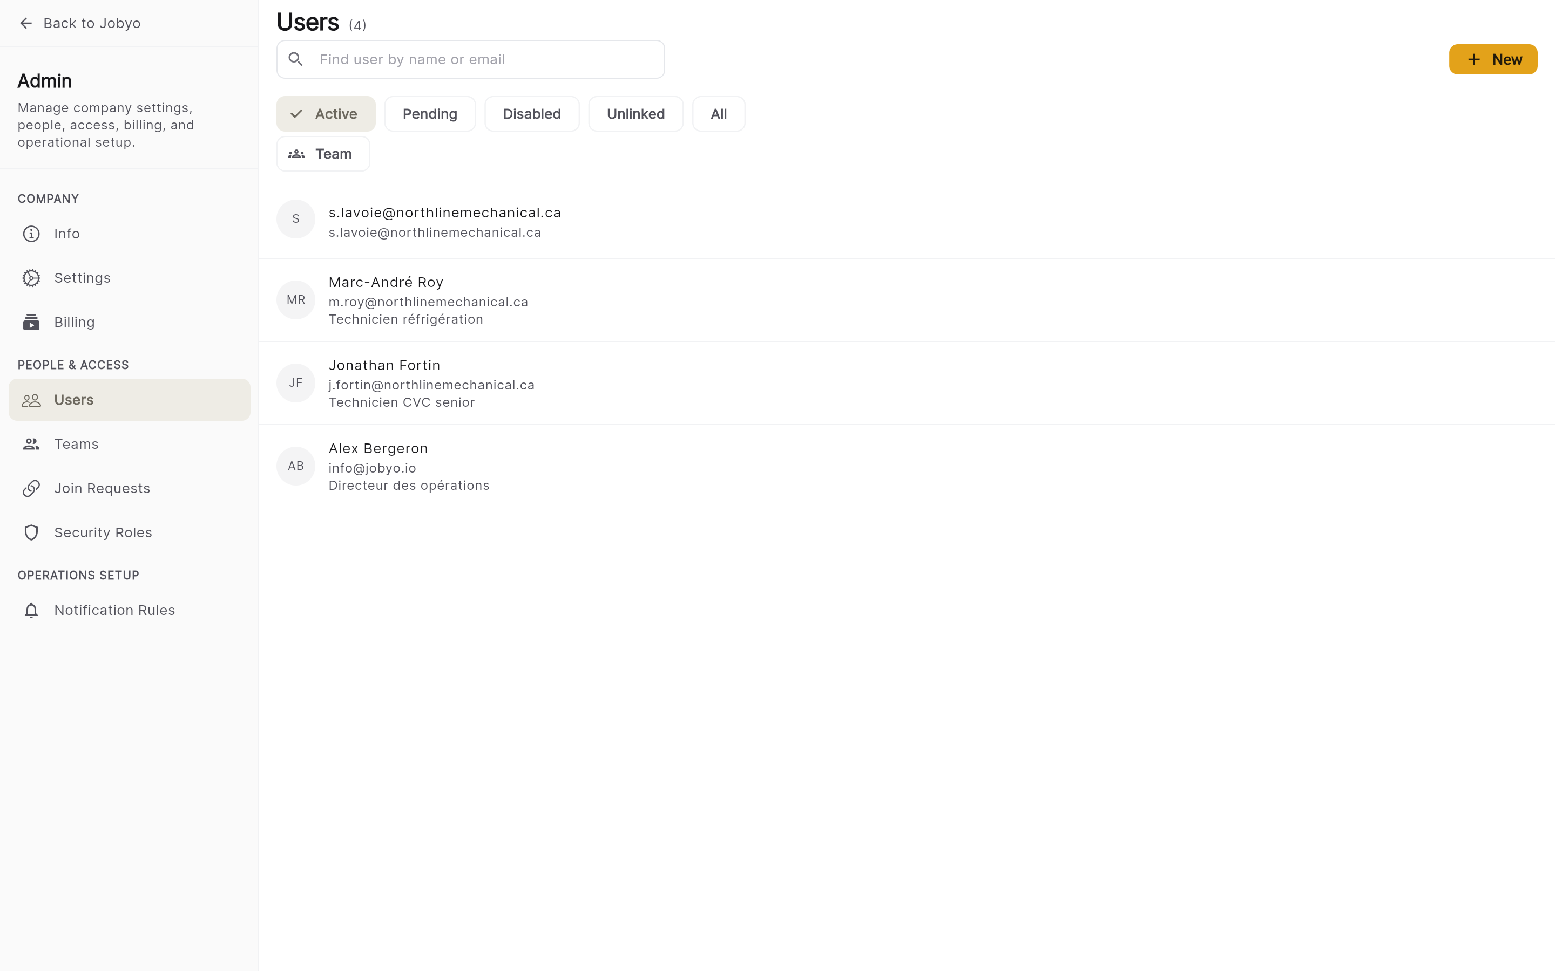This screenshot has width=1555, height=971.
Task: Click email j.fortin@northlinemechanical.ca
Action: (x=431, y=385)
